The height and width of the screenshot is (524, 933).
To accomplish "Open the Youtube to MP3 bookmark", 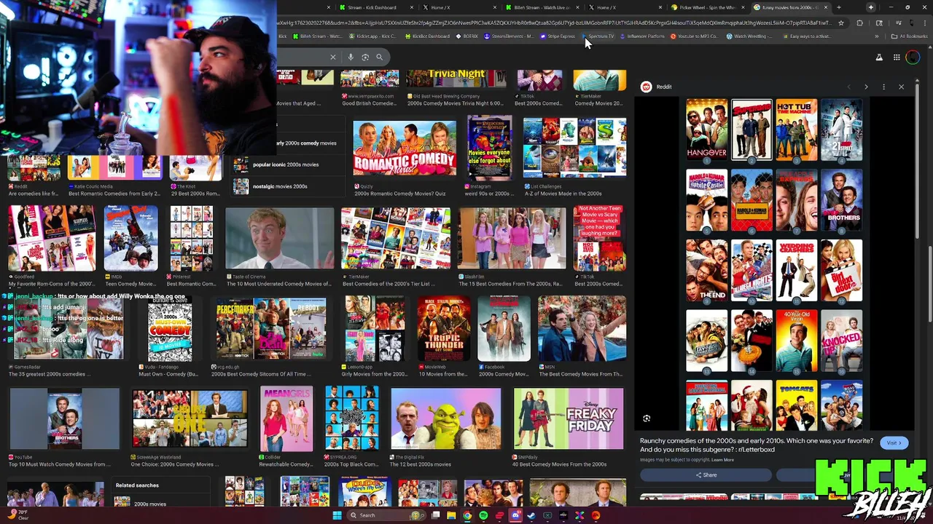I will tap(694, 36).
